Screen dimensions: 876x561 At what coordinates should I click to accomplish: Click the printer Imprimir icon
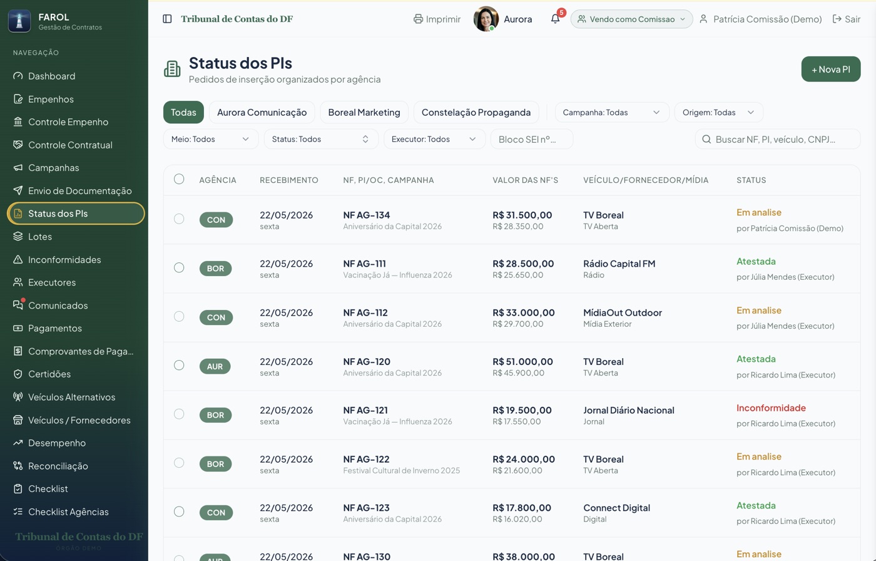point(419,19)
